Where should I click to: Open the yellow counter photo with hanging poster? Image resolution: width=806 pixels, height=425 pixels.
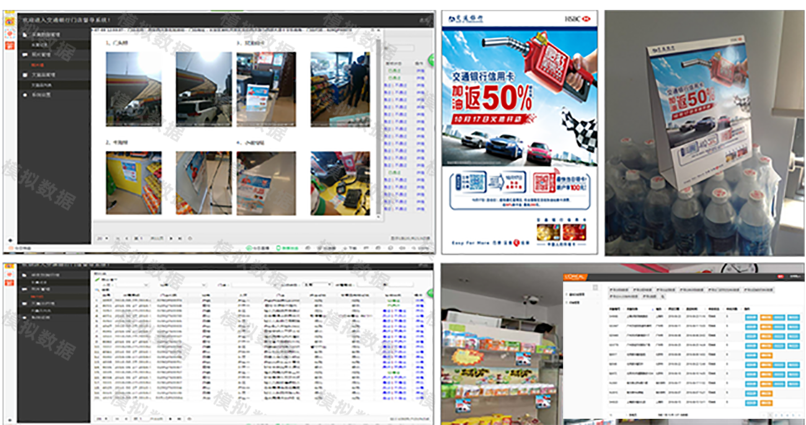(x=134, y=183)
